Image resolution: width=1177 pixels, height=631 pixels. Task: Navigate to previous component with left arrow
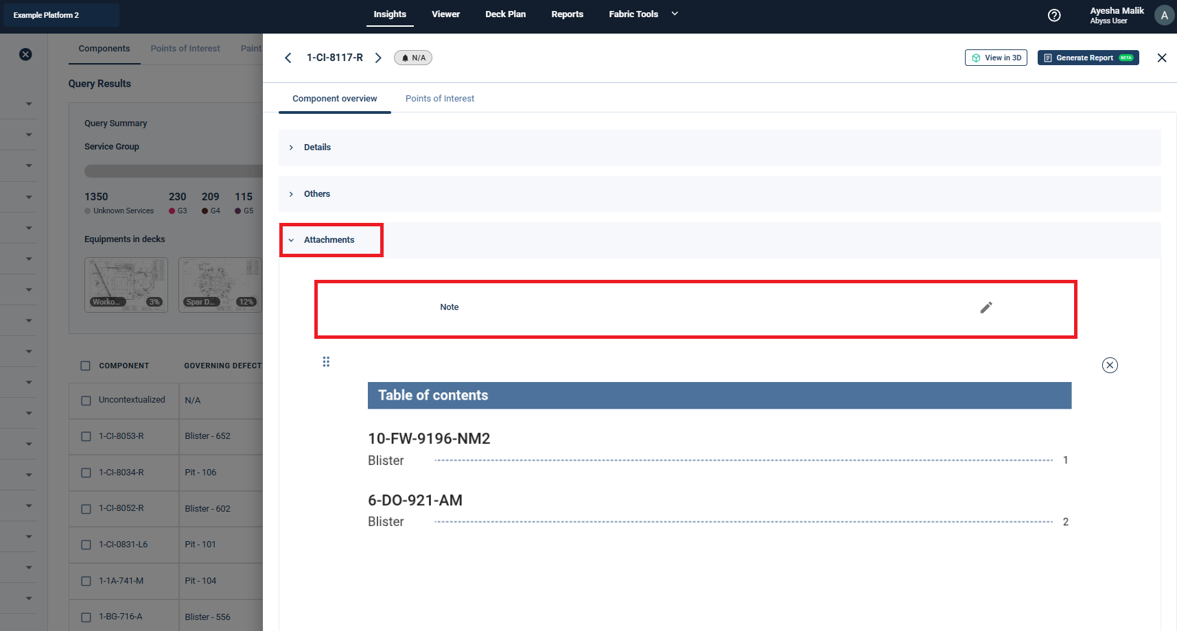(288, 58)
